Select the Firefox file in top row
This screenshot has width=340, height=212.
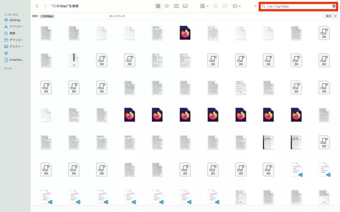pyautogui.click(x=185, y=33)
